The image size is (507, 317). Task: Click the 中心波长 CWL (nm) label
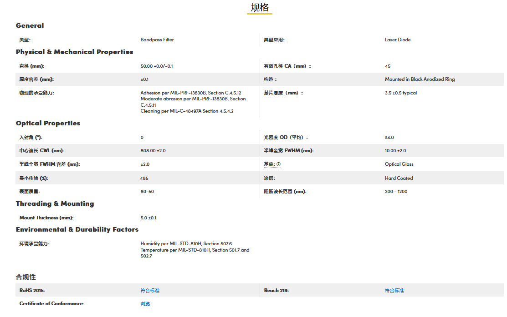42,151
